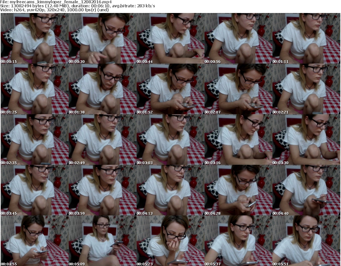Pick the 00:04:28 preview image
Screen dimensions: 341x266
click(x=238, y=190)
